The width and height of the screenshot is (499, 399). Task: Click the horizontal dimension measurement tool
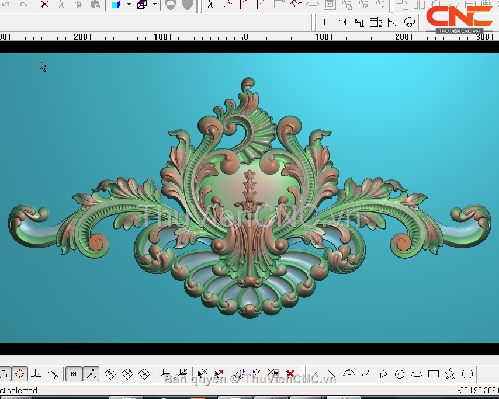342,22
